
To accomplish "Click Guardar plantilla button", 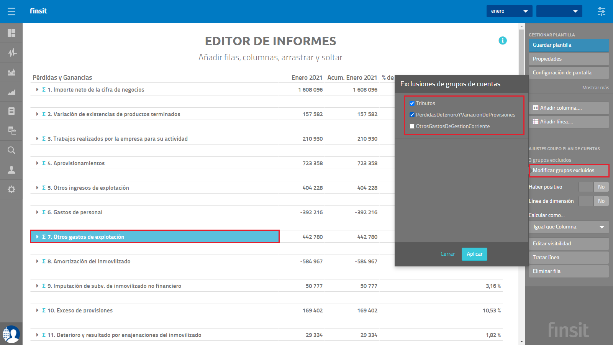I will [569, 45].
